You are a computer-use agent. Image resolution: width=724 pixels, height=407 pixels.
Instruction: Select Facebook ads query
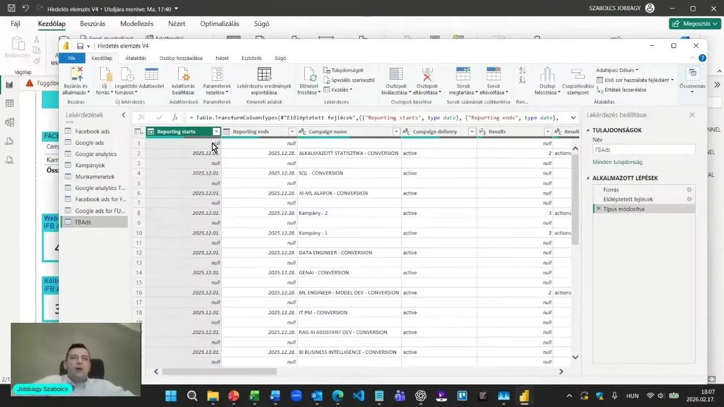(x=93, y=131)
